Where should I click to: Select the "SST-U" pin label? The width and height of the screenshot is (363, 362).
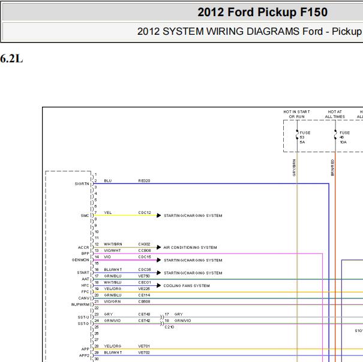point(83,318)
